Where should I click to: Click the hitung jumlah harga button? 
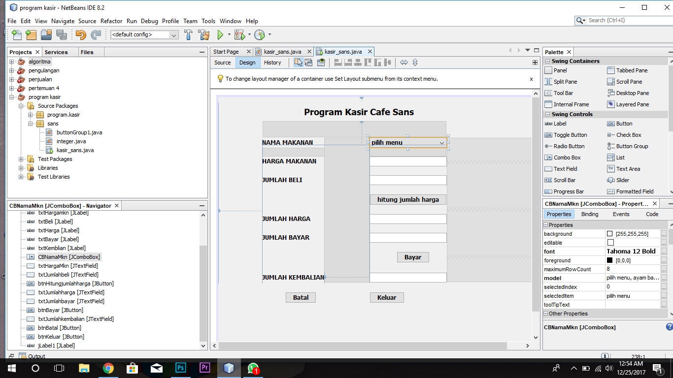[x=407, y=199]
